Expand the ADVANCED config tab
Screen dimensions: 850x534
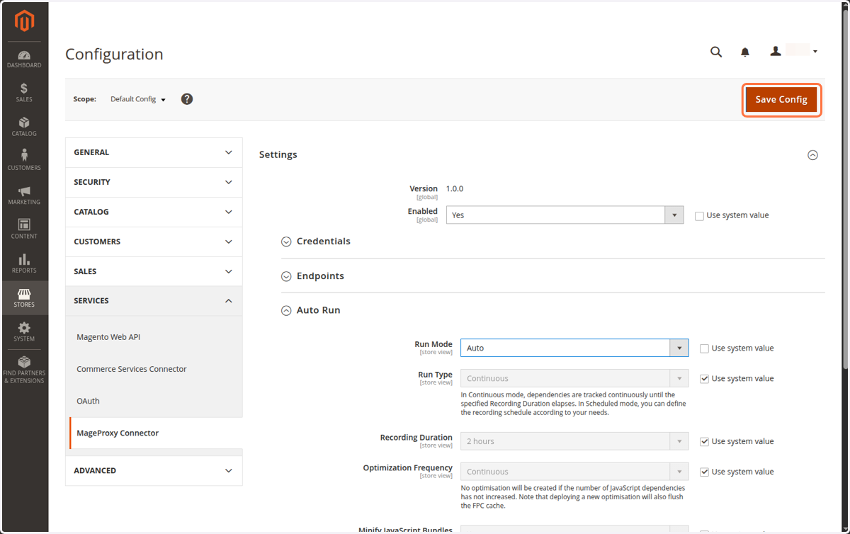154,470
